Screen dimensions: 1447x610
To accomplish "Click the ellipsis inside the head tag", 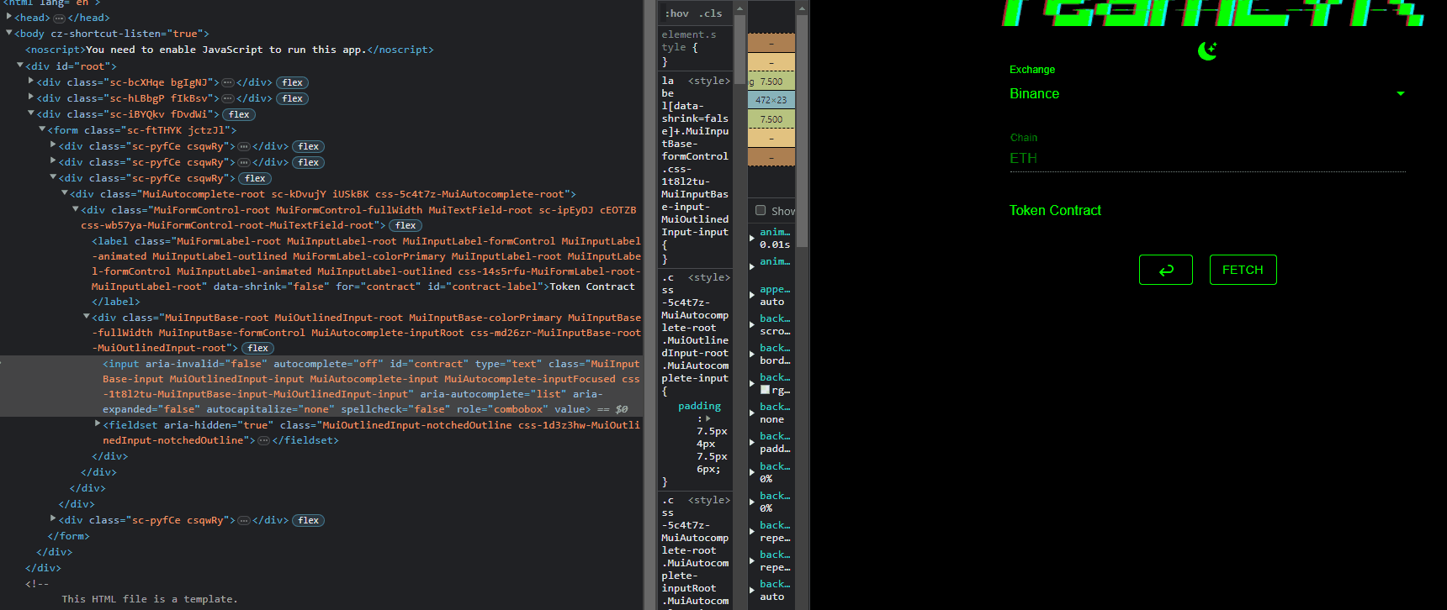I will pos(59,18).
